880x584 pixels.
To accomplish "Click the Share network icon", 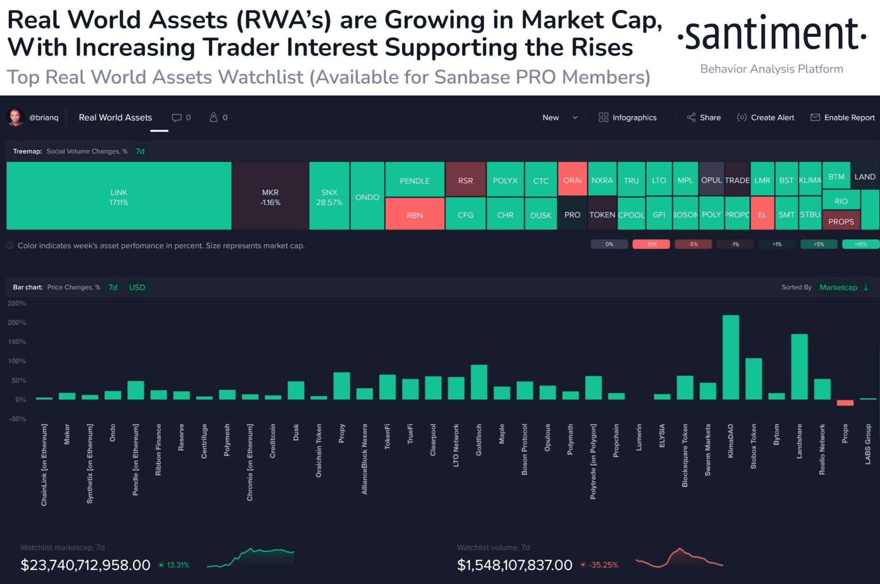I will coord(691,117).
